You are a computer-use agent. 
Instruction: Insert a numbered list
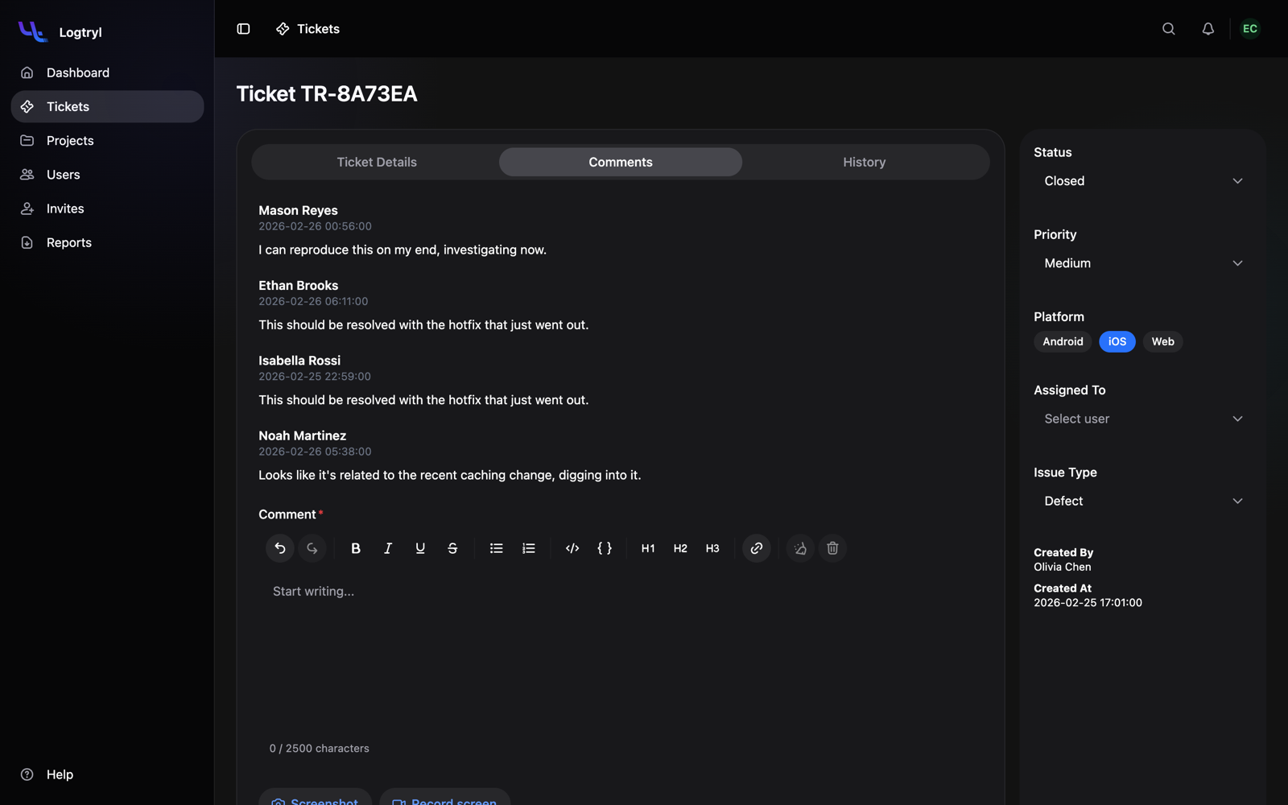pyautogui.click(x=529, y=548)
